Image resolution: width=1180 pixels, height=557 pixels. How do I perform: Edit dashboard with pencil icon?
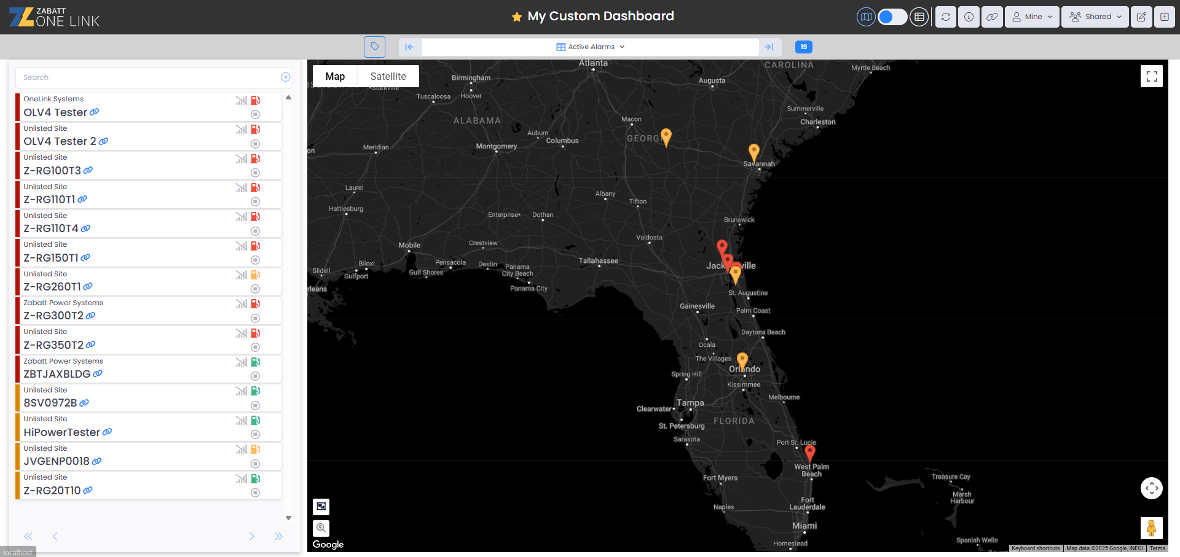(x=1141, y=17)
